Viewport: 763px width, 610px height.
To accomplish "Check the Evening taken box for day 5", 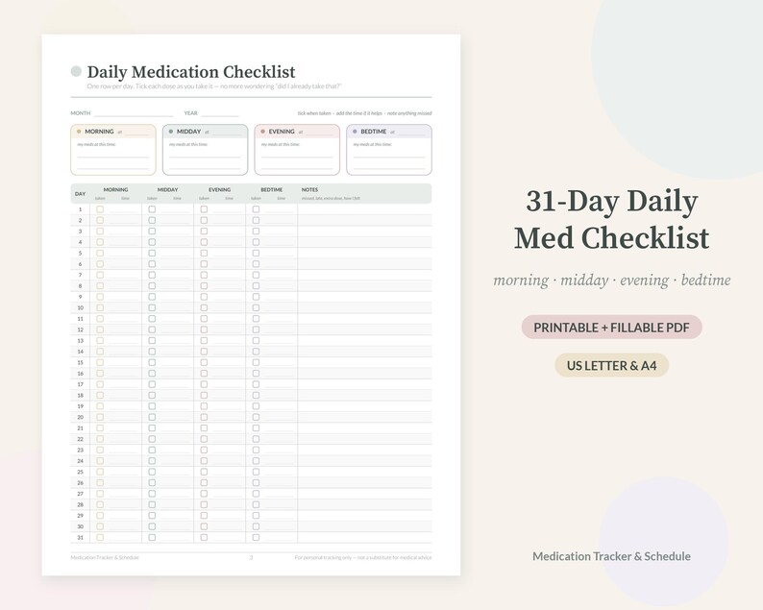I will 204,253.
